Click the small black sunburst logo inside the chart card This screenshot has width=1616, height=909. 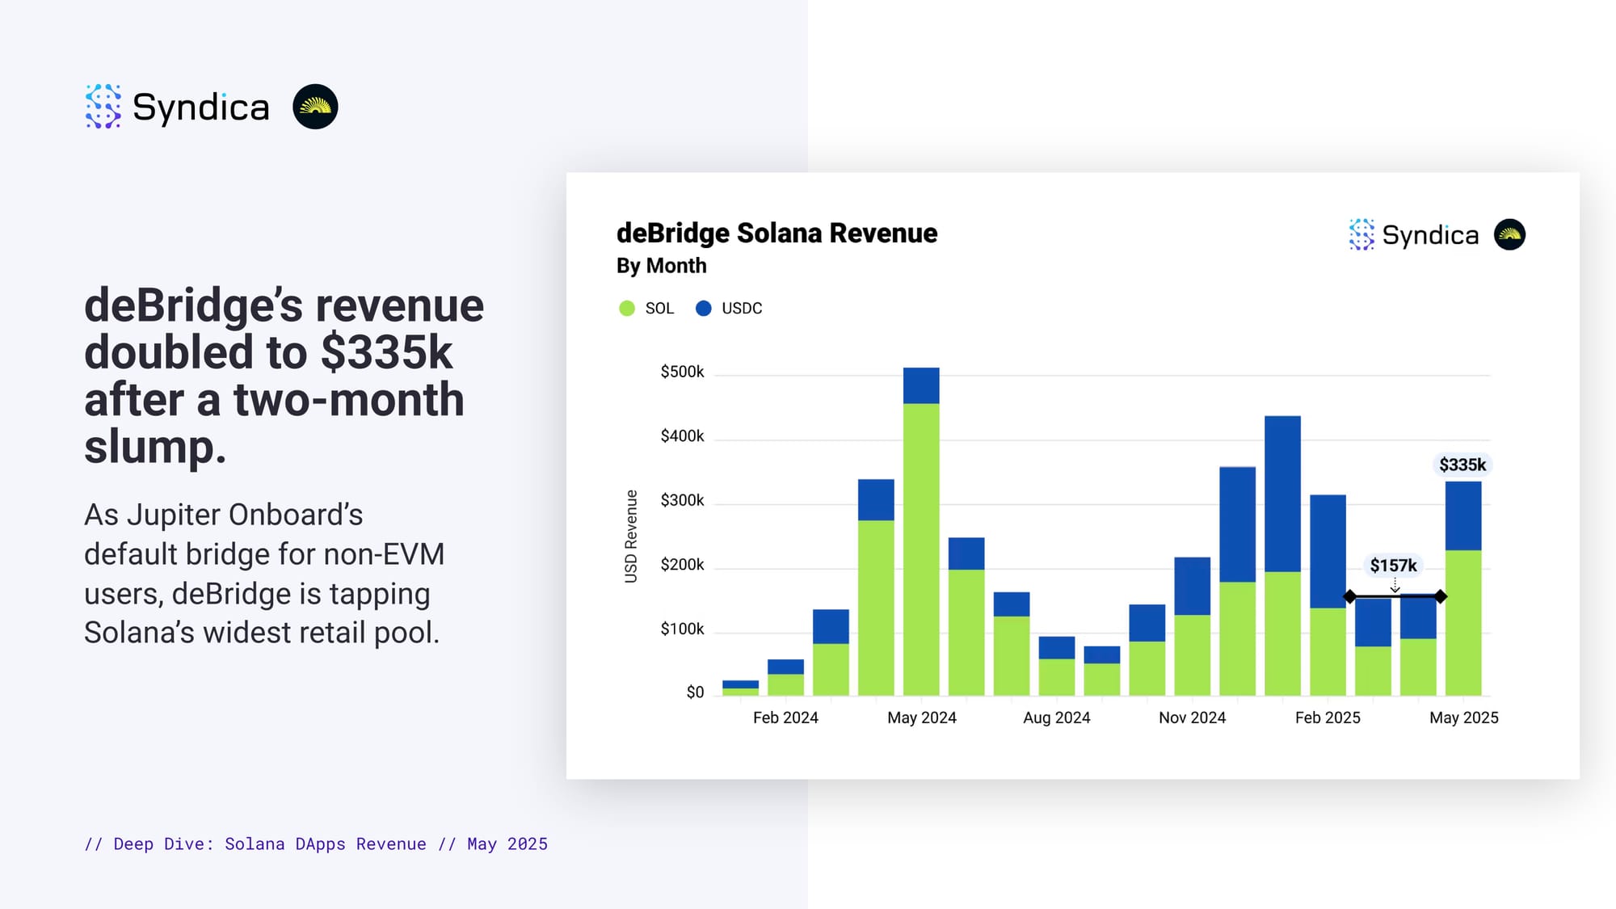coord(1509,234)
